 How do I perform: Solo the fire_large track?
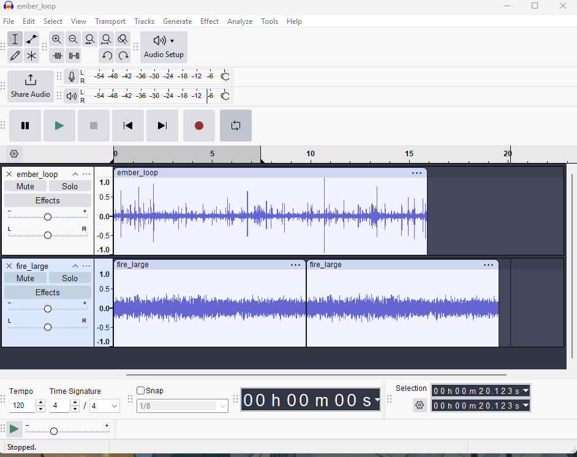pos(70,278)
